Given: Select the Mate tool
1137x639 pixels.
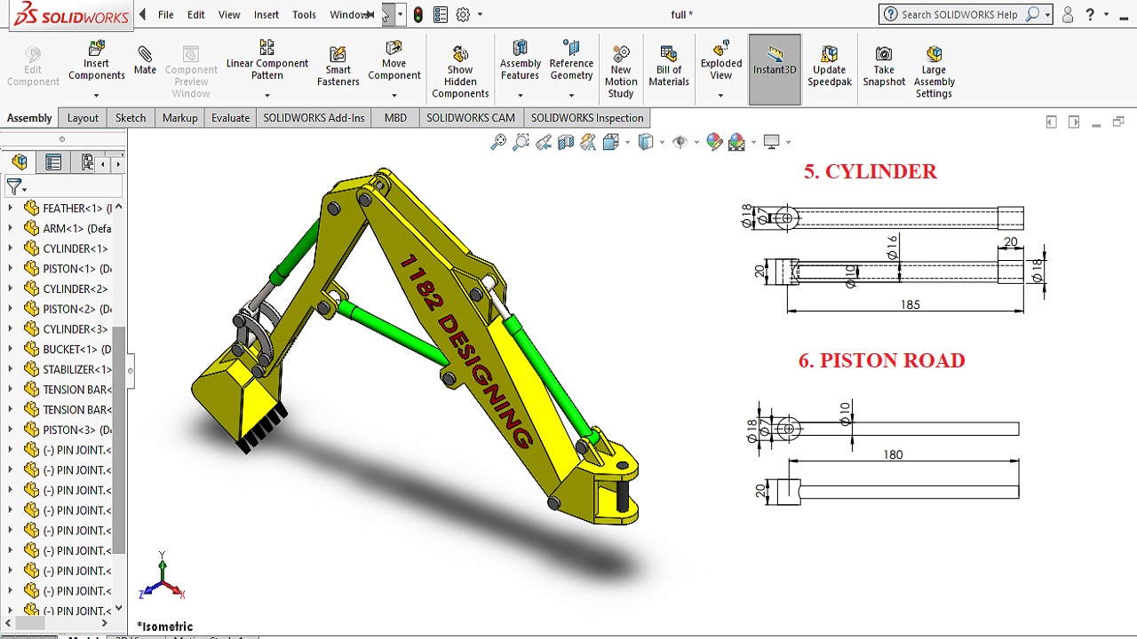Looking at the screenshot, I should (x=145, y=60).
